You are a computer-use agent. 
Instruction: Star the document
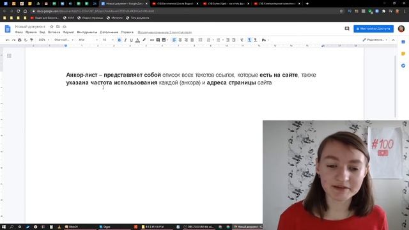click(x=52, y=27)
